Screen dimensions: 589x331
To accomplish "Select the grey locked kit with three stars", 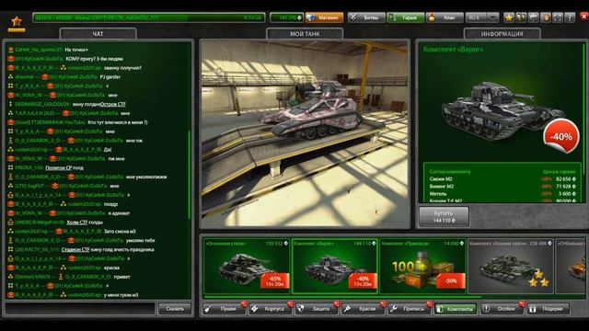I will 511,266.
